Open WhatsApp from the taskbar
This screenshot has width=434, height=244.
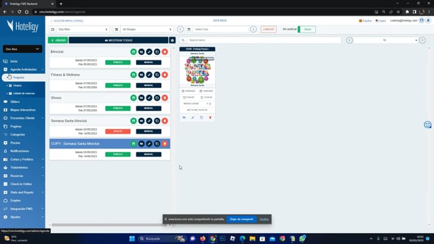tap(302, 238)
